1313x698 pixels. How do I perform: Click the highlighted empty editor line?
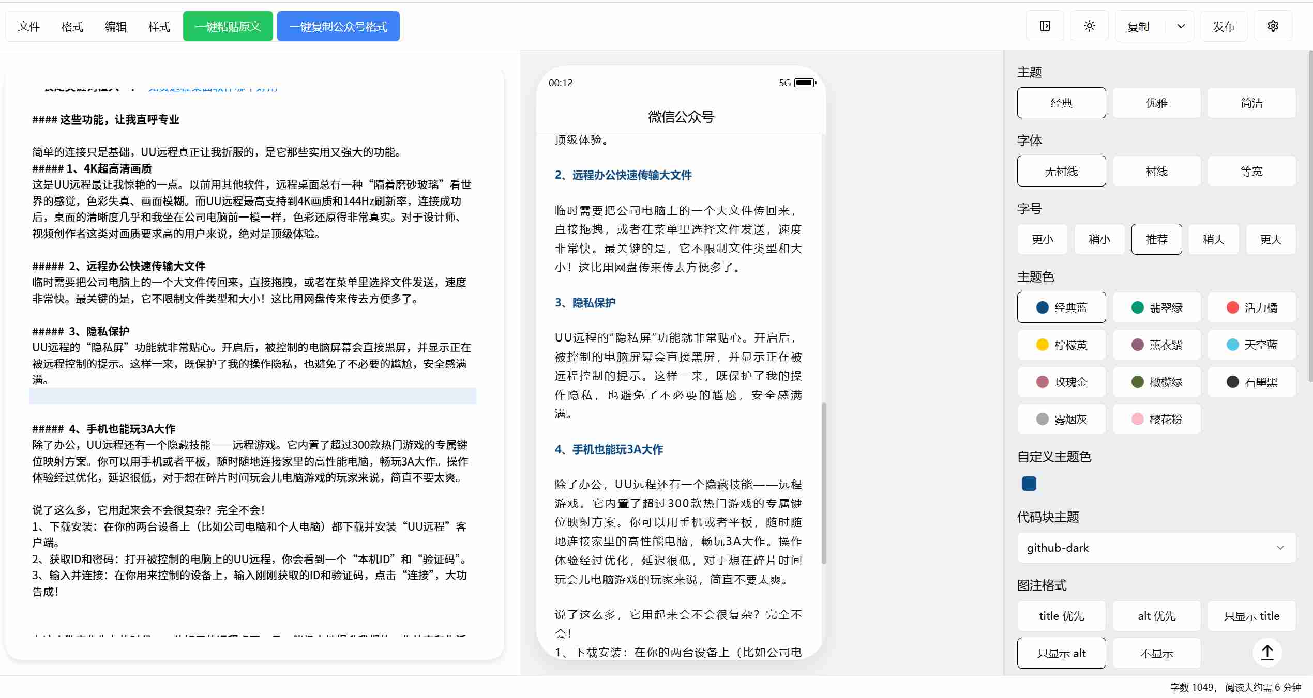point(252,396)
